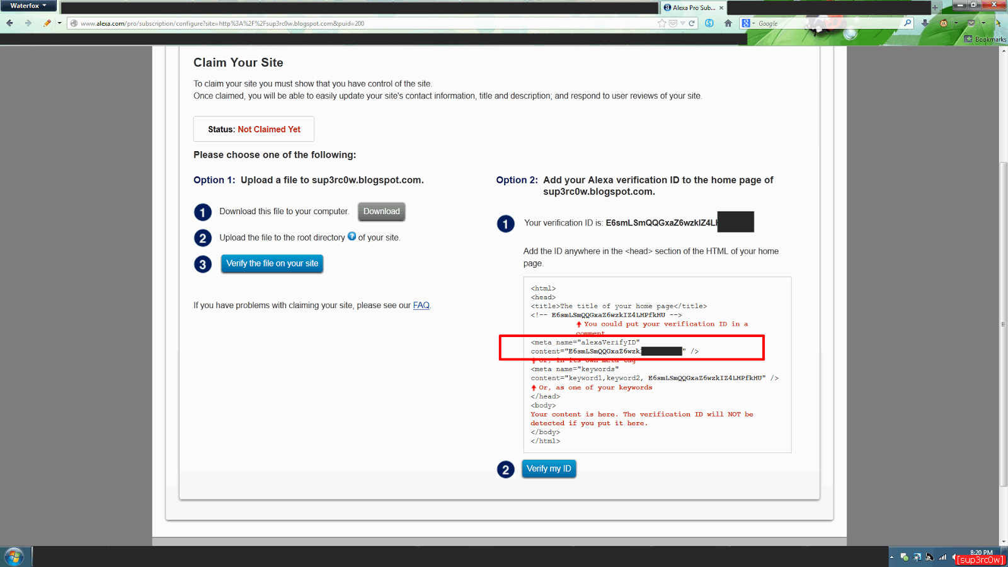Open the Windows Start button

(14, 557)
